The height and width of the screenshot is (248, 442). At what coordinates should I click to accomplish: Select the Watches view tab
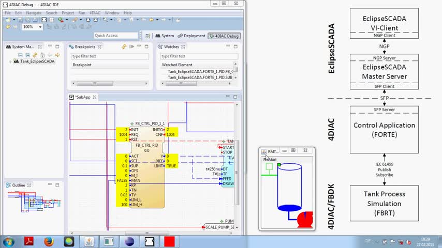(x=171, y=47)
